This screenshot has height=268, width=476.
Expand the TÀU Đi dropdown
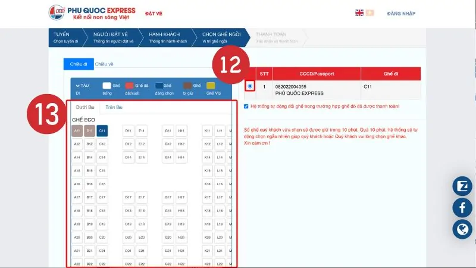(82, 89)
